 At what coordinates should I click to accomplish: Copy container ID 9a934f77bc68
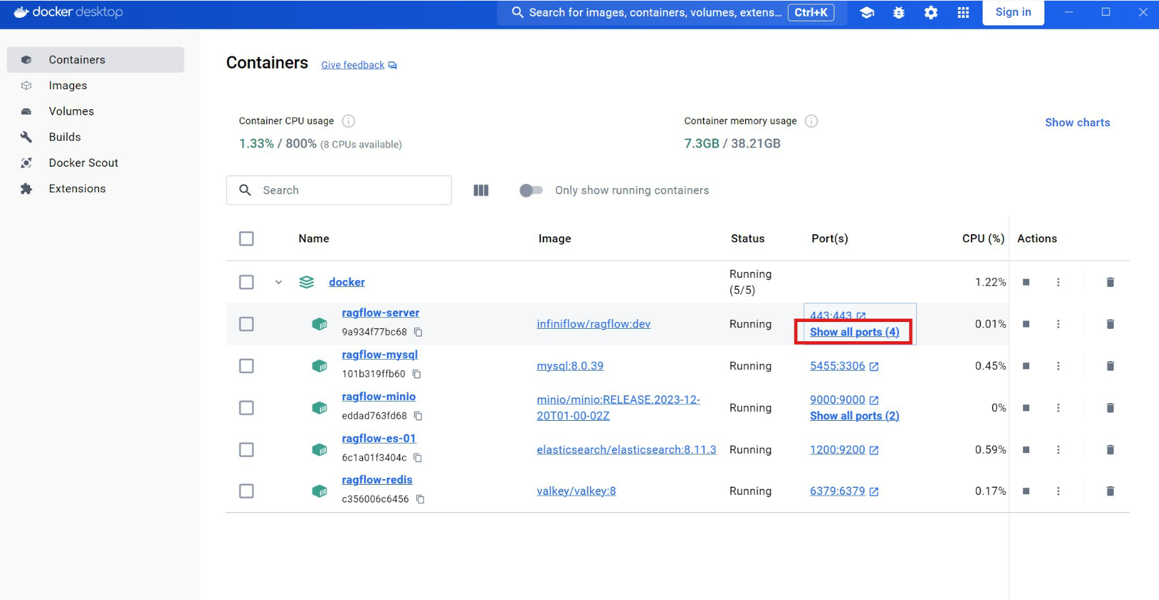click(418, 332)
